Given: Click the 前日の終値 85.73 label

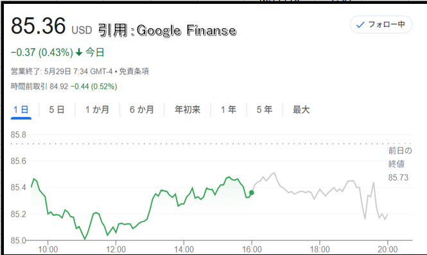Looking at the screenshot, I should [400, 164].
